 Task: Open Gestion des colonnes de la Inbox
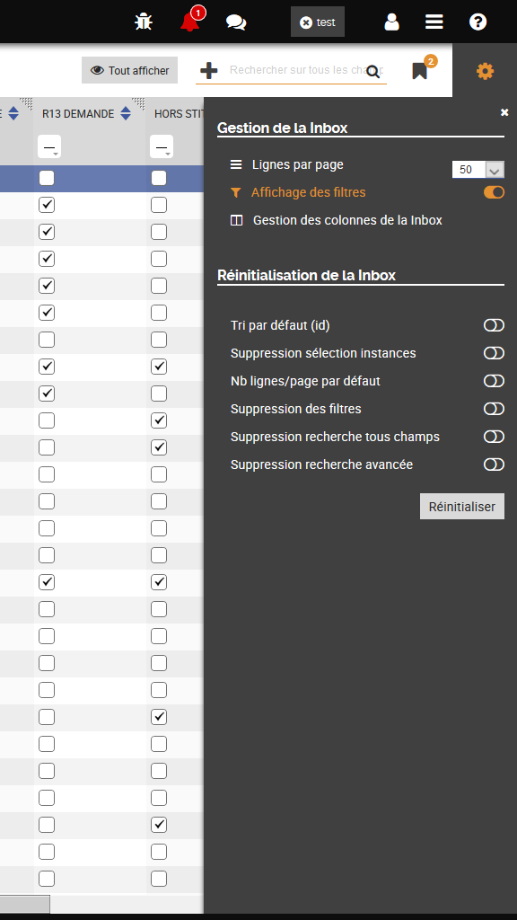(347, 221)
